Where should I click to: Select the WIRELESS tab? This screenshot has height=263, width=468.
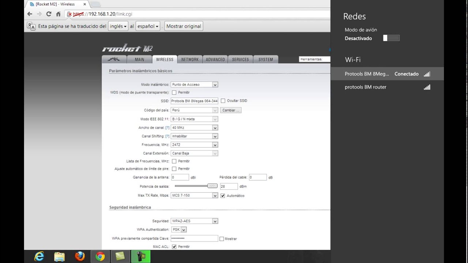tap(165, 59)
